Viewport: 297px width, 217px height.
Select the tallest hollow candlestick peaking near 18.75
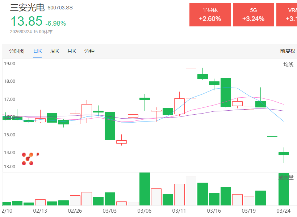(x=191, y=83)
